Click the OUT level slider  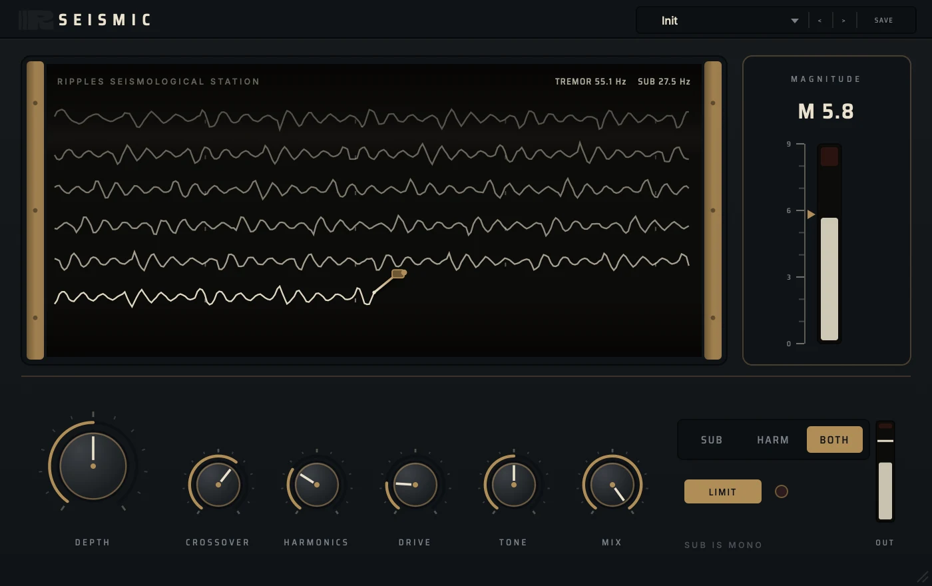[885, 471]
